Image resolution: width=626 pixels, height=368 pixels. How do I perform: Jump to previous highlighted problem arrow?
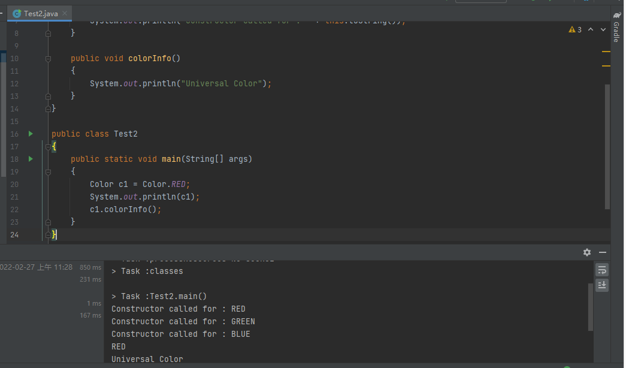[x=590, y=29]
